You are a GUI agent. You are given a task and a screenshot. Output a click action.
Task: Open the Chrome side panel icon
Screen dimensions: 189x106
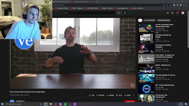tap(180, 5)
